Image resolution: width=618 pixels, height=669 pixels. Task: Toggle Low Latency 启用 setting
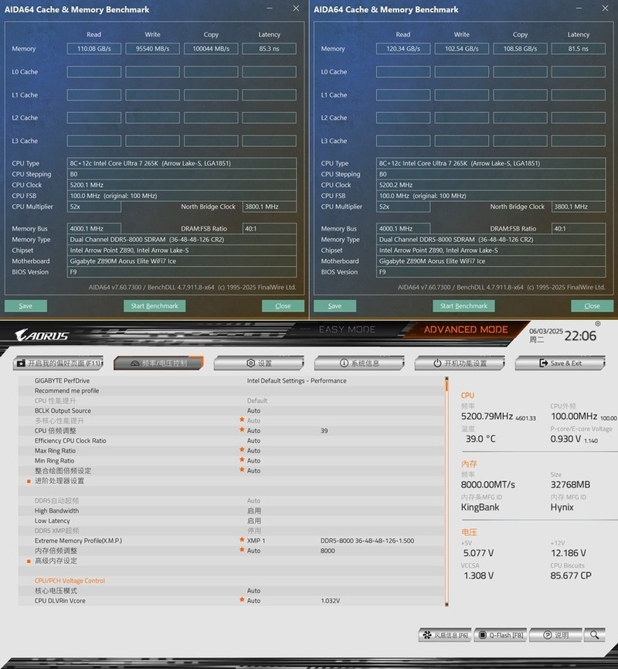coord(254,521)
